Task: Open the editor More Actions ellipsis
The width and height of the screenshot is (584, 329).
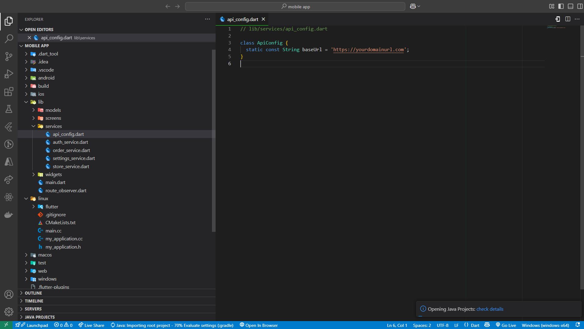Action: point(577,19)
